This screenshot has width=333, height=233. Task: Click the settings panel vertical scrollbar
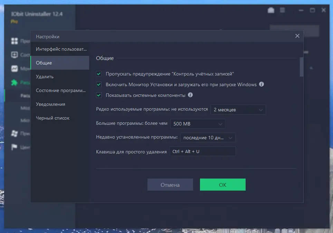pyautogui.click(x=302, y=67)
